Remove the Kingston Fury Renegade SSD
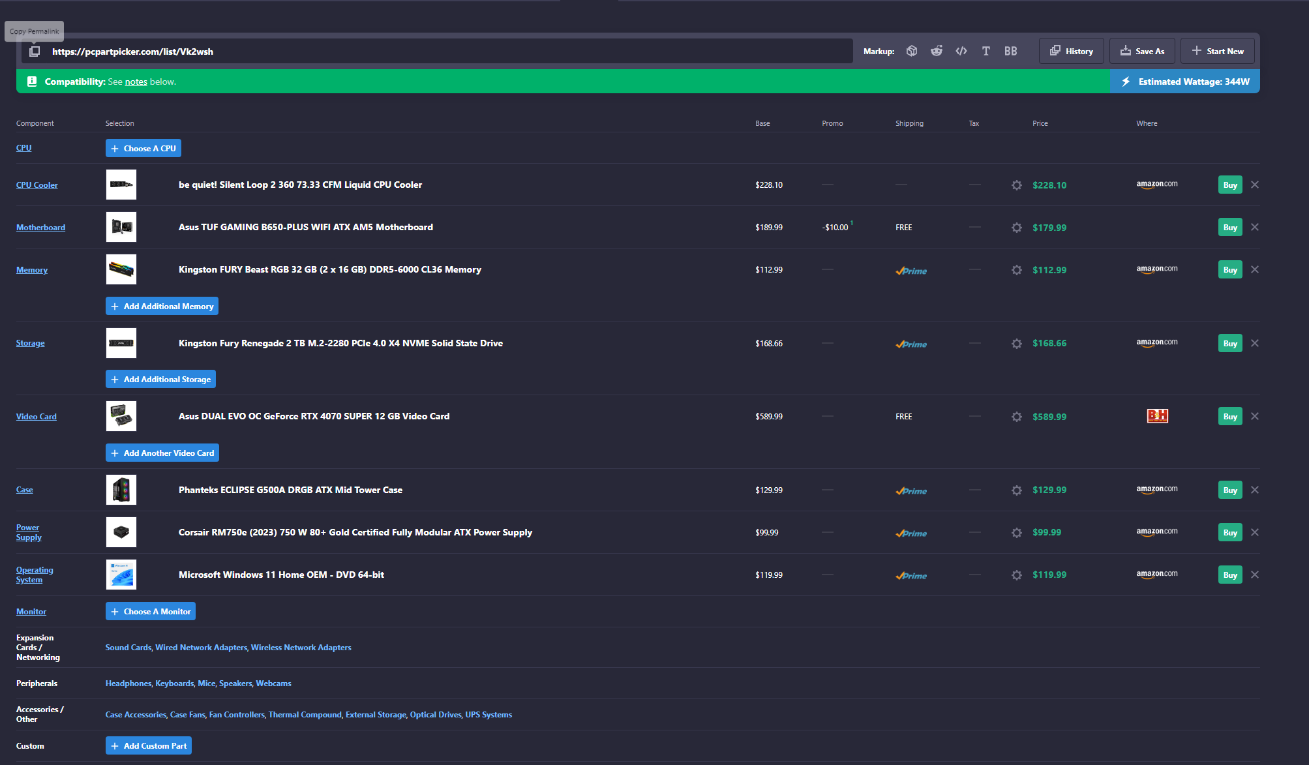This screenshot has height=765, width=1309. 1255,343
